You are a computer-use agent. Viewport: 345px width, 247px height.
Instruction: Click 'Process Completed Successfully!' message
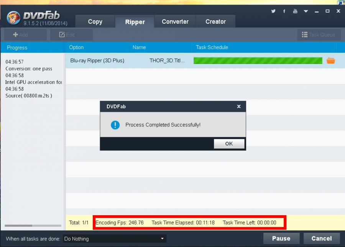click(163, 125)
